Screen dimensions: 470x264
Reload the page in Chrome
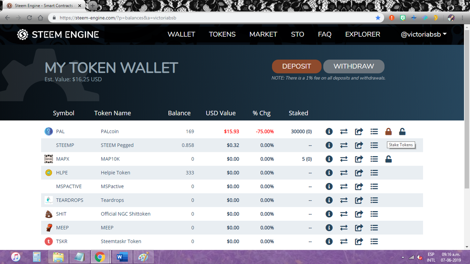coord(29,18)
